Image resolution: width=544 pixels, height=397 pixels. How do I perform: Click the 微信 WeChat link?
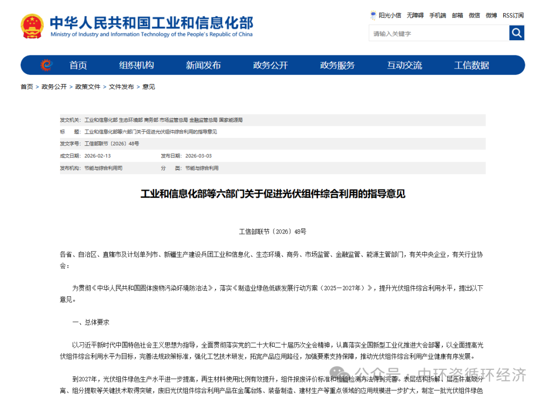click(x=473, y=15)
